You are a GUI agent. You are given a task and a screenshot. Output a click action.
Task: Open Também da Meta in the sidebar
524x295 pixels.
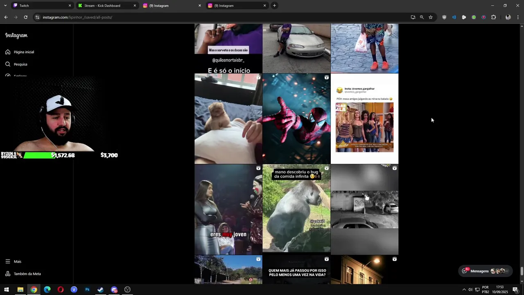click(x=23, y=274)
